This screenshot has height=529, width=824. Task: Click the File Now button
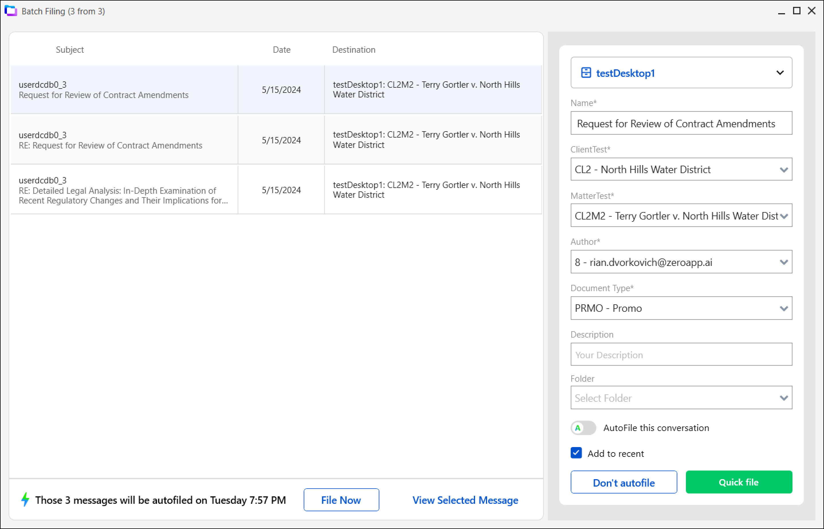click(341, 500)
